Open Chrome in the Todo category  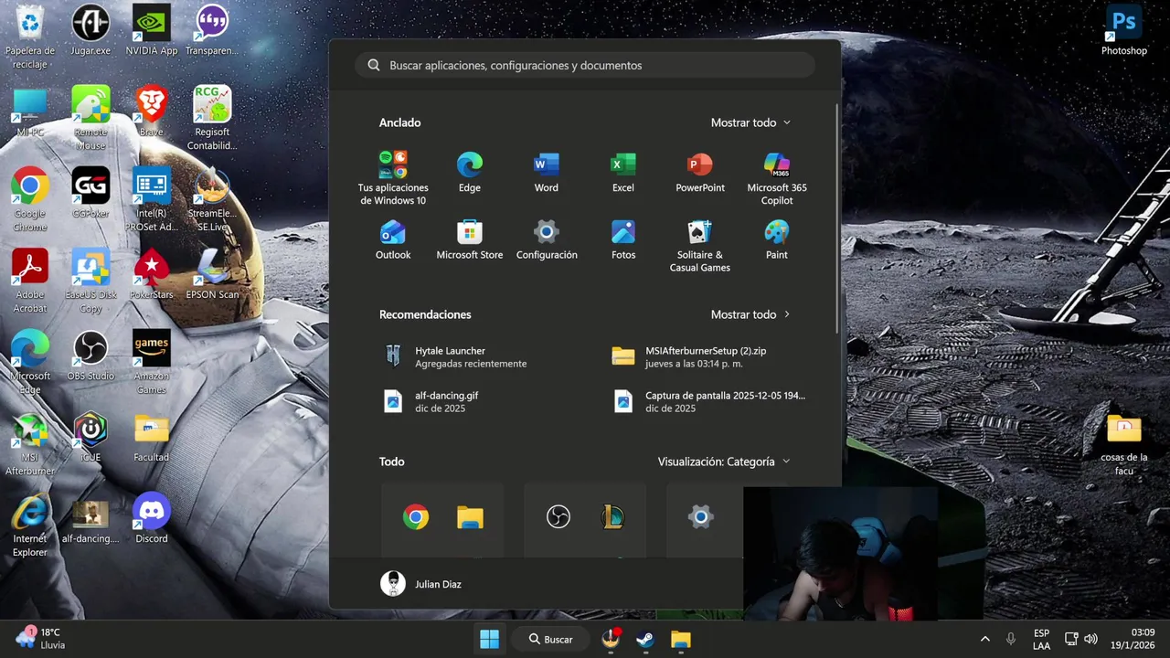(416, 517)
